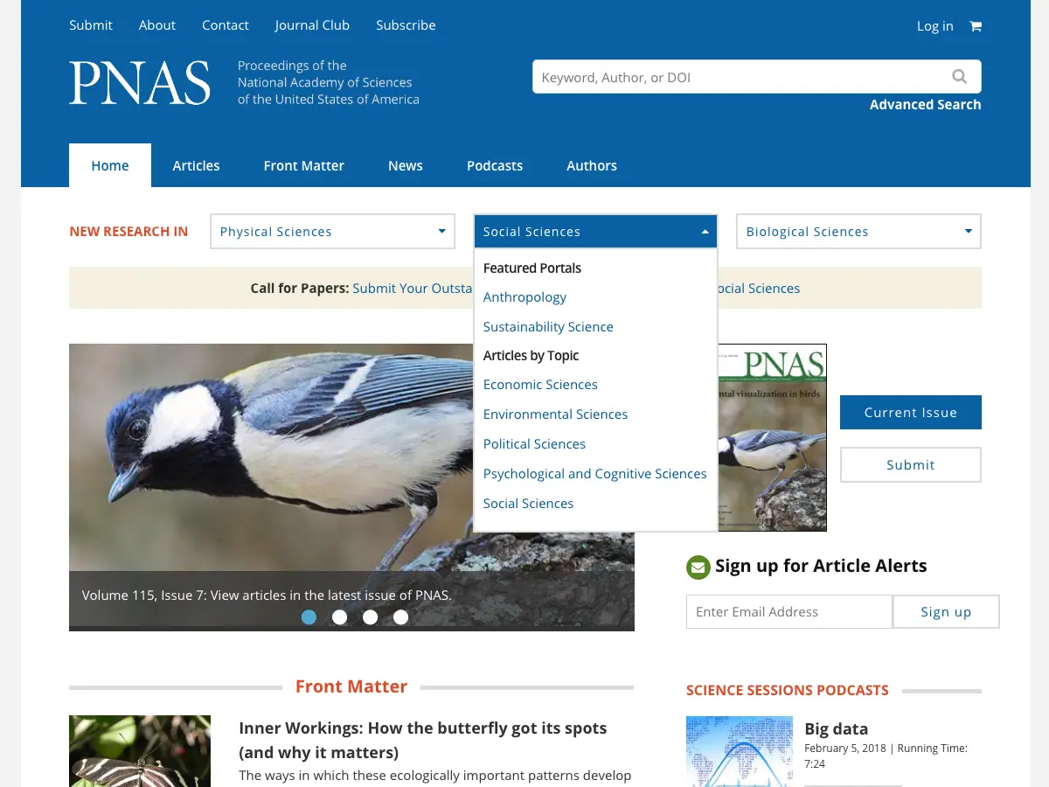Viewport: 1049px width, 787px height.
Task: Click the shopping cart icon
Action: pyautogui.click(x=976, y=26)
